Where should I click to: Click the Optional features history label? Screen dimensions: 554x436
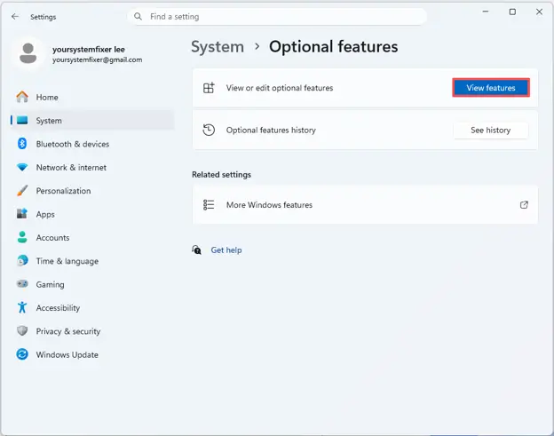(x=271, y=130)
